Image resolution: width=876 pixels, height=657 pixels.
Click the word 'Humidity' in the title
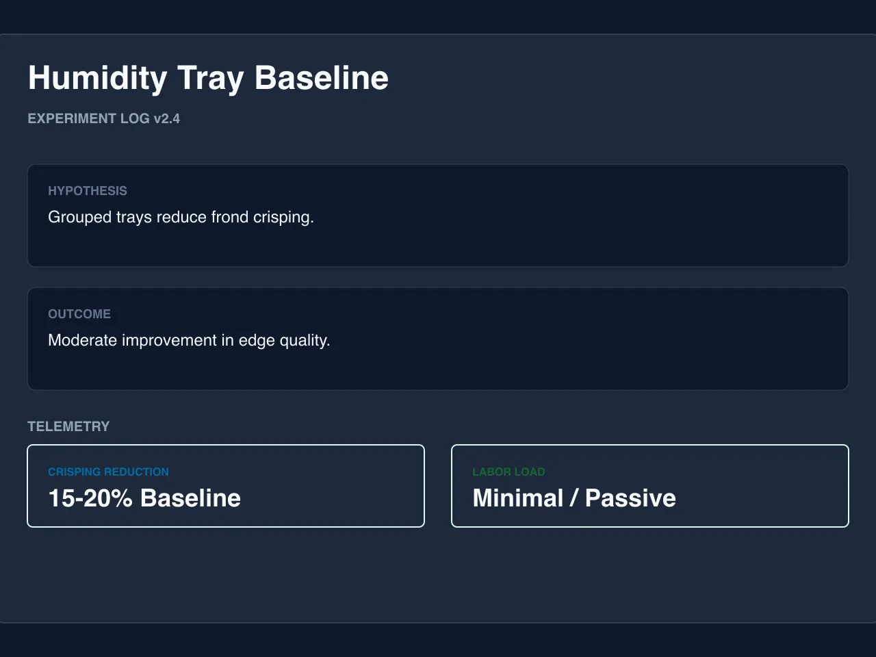(97, 78)
